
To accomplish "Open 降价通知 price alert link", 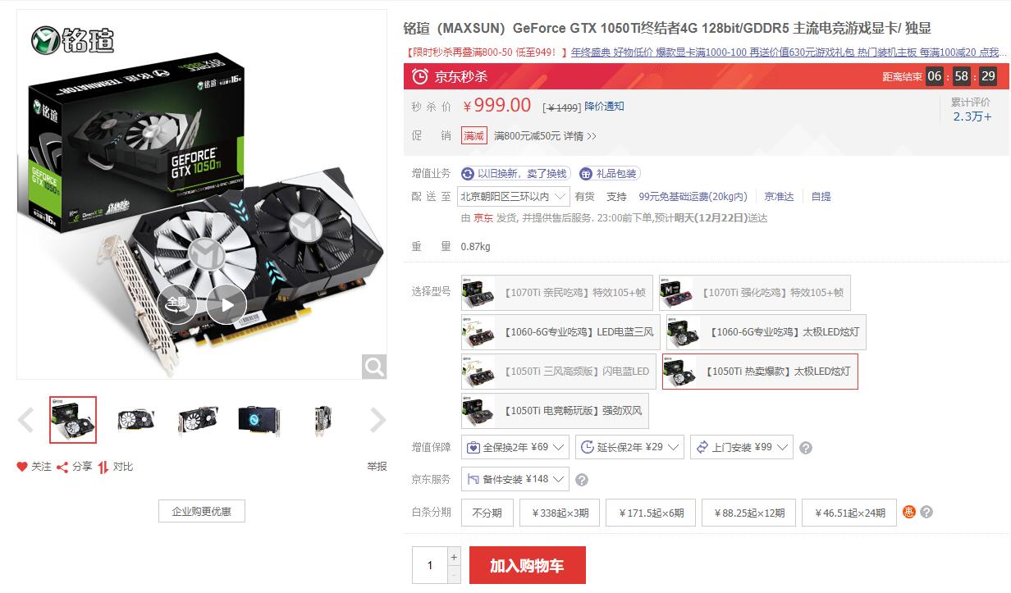I will click(604, 107).
